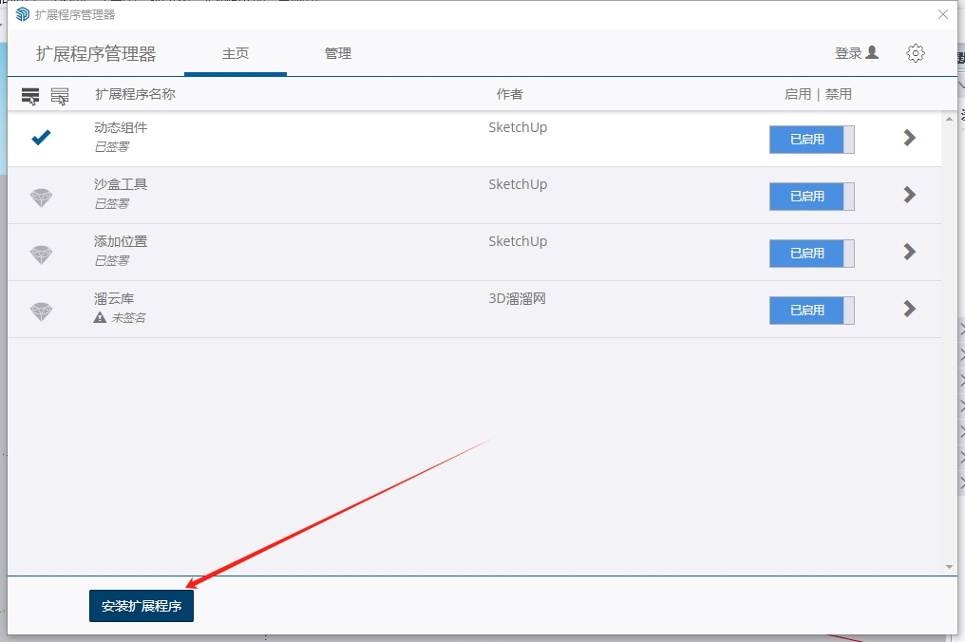Click the scrollbar down arrow in list

tap(949, 566)
